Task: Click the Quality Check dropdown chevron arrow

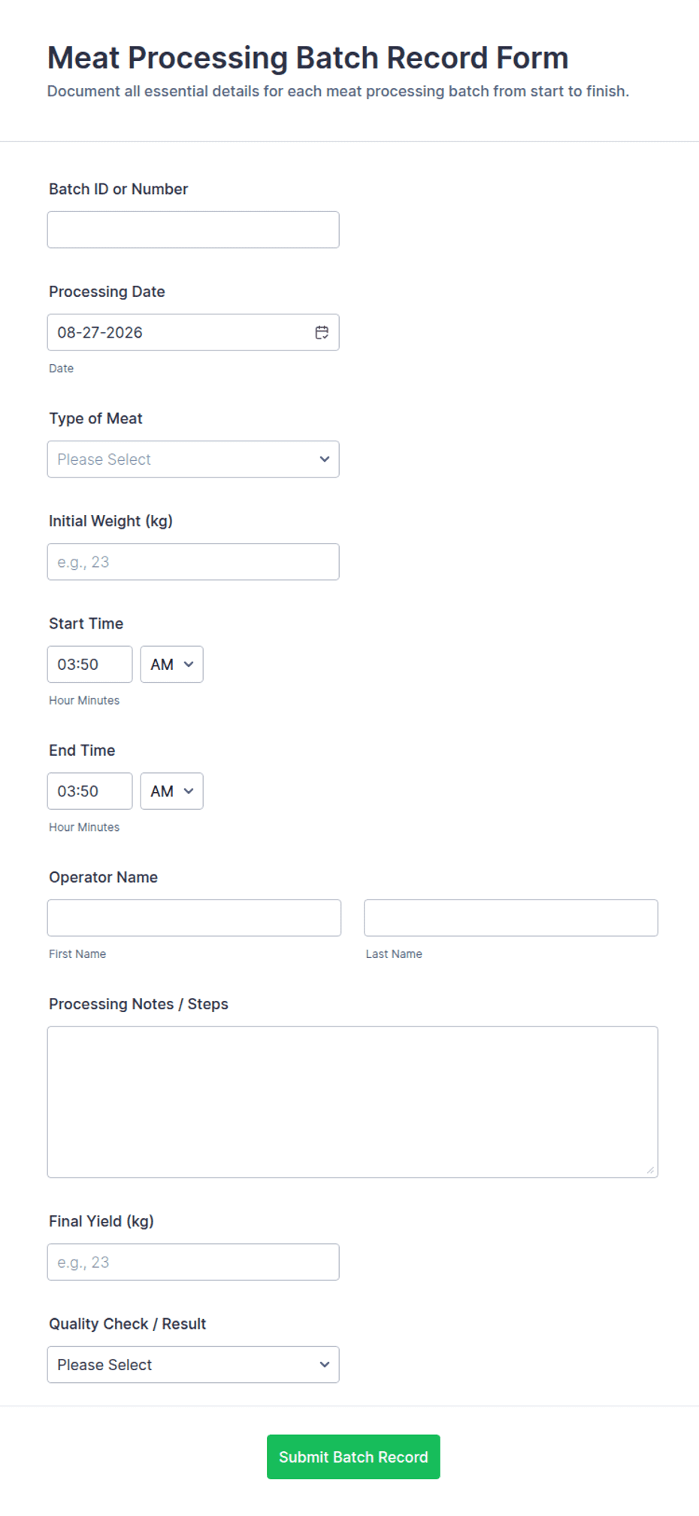Action: point(325,1365)
